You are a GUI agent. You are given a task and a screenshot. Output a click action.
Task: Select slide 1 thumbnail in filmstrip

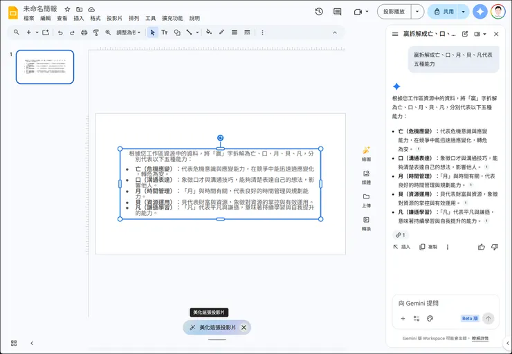click(45, 67)
